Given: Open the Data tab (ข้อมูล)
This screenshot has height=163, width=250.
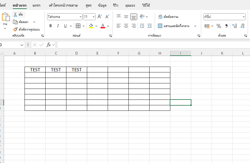Looking at the screenshot, I should 102,5.
